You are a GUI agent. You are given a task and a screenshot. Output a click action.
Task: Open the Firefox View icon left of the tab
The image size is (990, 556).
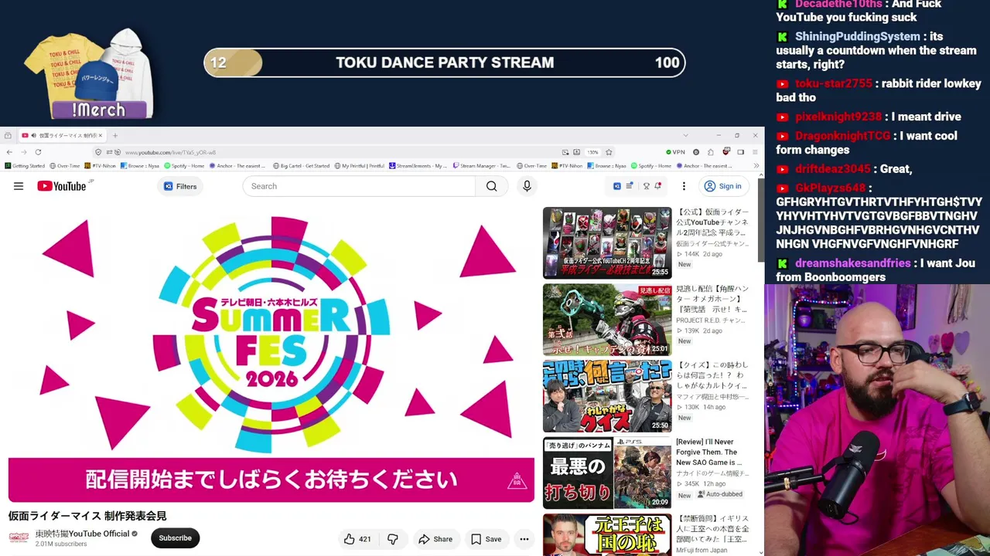coord(8,135)
